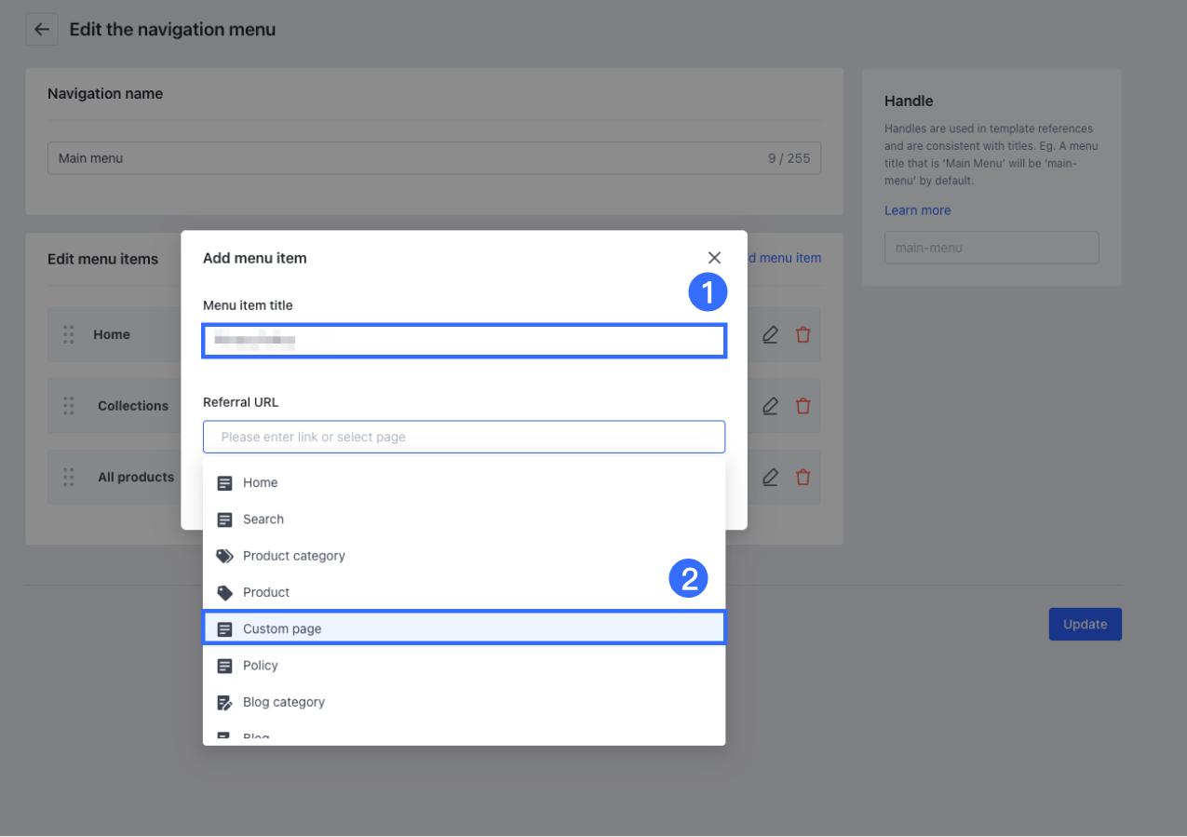
Task: Edit the All products menu item
Action: 770,478
